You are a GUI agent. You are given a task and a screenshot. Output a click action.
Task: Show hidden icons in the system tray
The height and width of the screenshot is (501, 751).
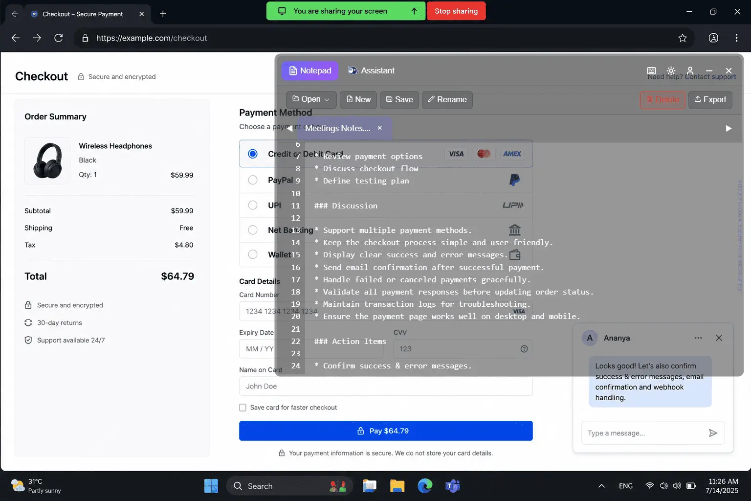601,486
